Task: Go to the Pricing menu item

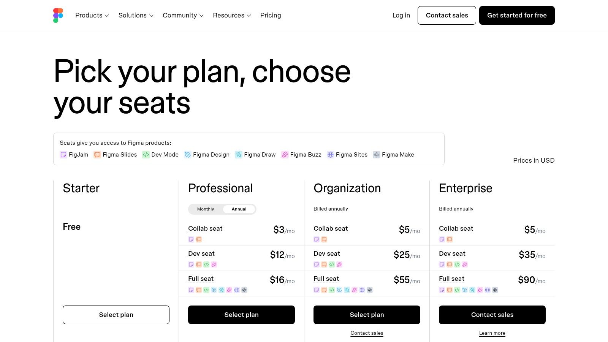Action: coord(271,15)
